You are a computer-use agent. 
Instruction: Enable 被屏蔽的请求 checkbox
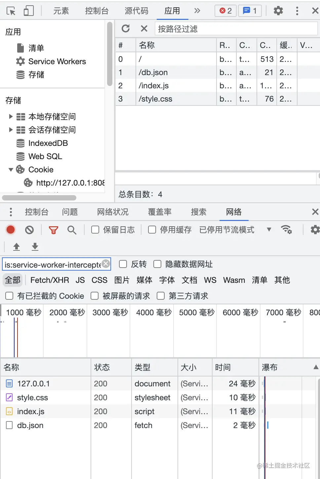tap(95, 296)
